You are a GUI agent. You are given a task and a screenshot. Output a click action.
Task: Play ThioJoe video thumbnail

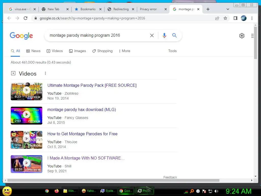27,140
